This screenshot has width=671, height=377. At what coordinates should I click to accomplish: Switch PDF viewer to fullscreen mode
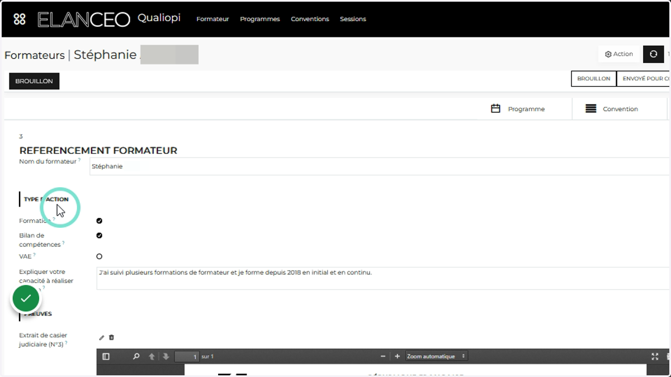pyautogui.click(x=655, y=356)
